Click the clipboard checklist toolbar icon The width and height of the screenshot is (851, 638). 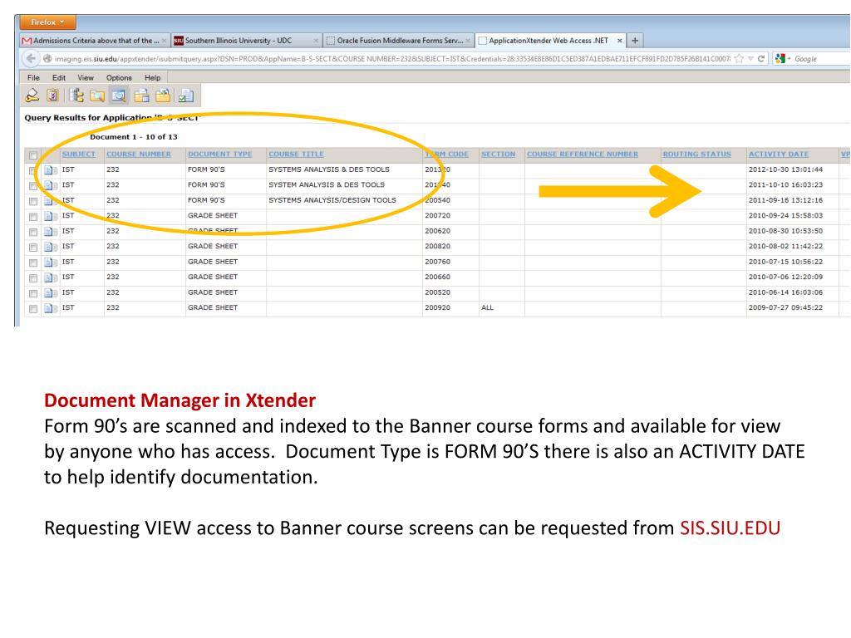click(52, 96)
